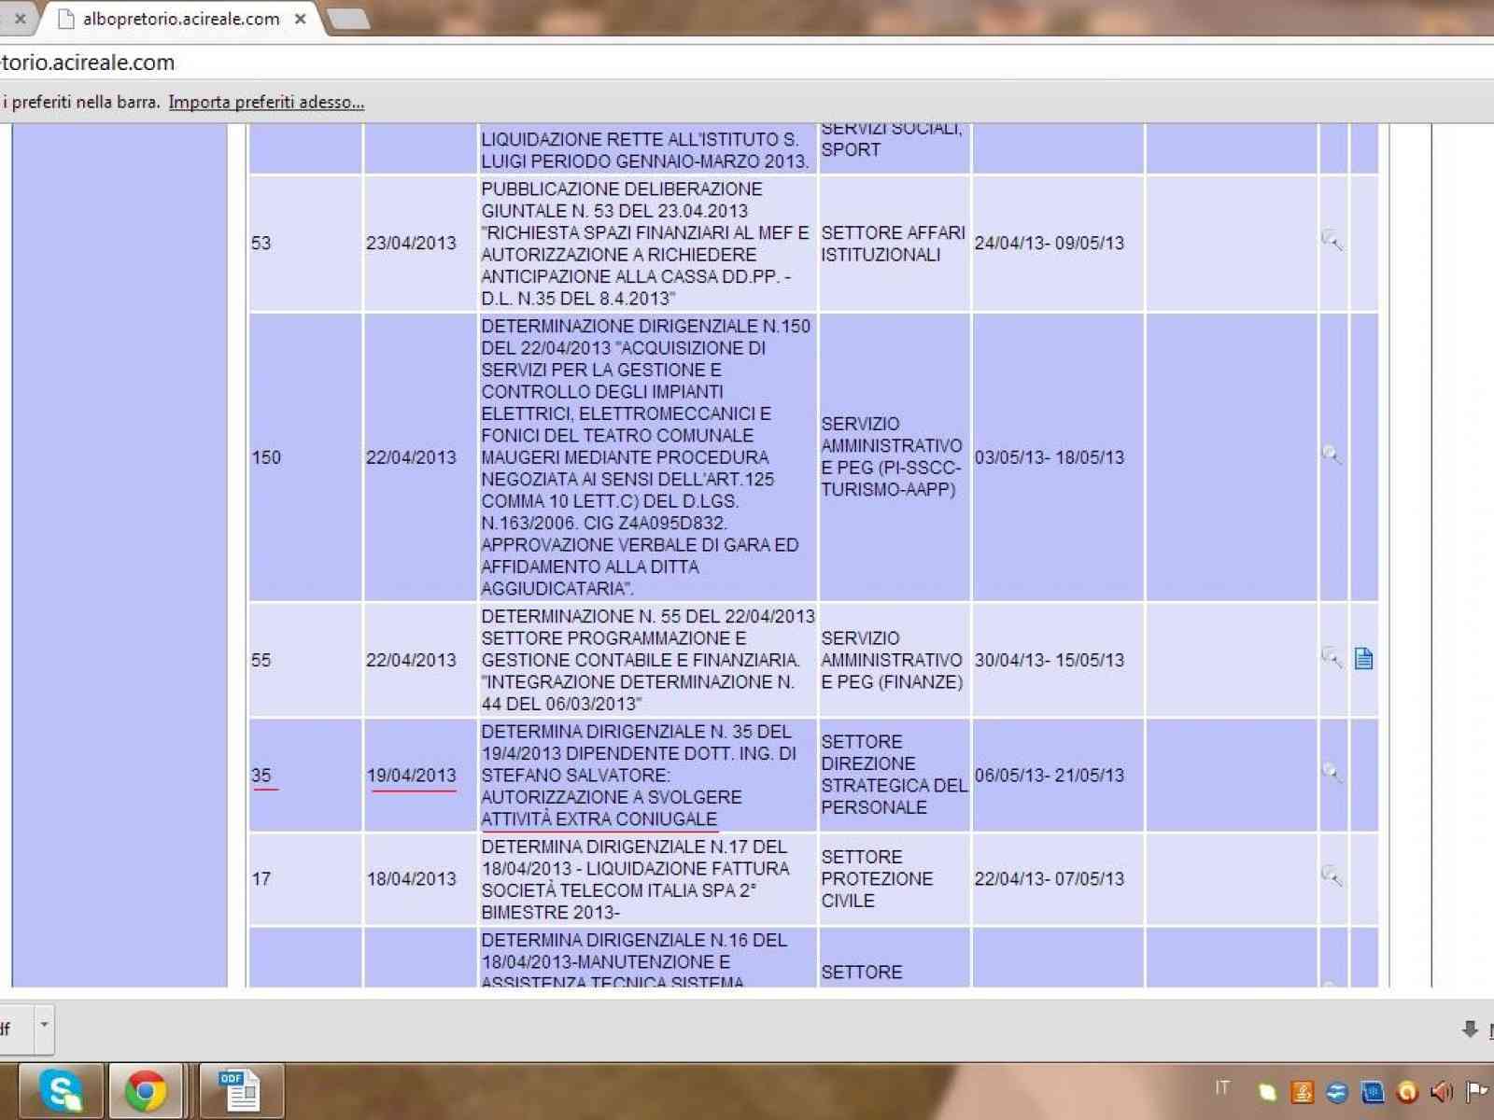
Task: Open Skype from the taskbar
Action: 62,1090
